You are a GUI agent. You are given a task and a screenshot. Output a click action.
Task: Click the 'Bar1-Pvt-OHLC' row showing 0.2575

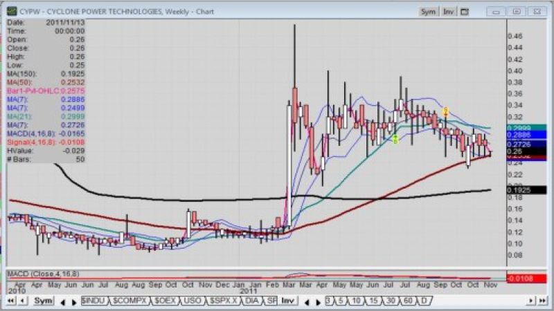(46, 91)
